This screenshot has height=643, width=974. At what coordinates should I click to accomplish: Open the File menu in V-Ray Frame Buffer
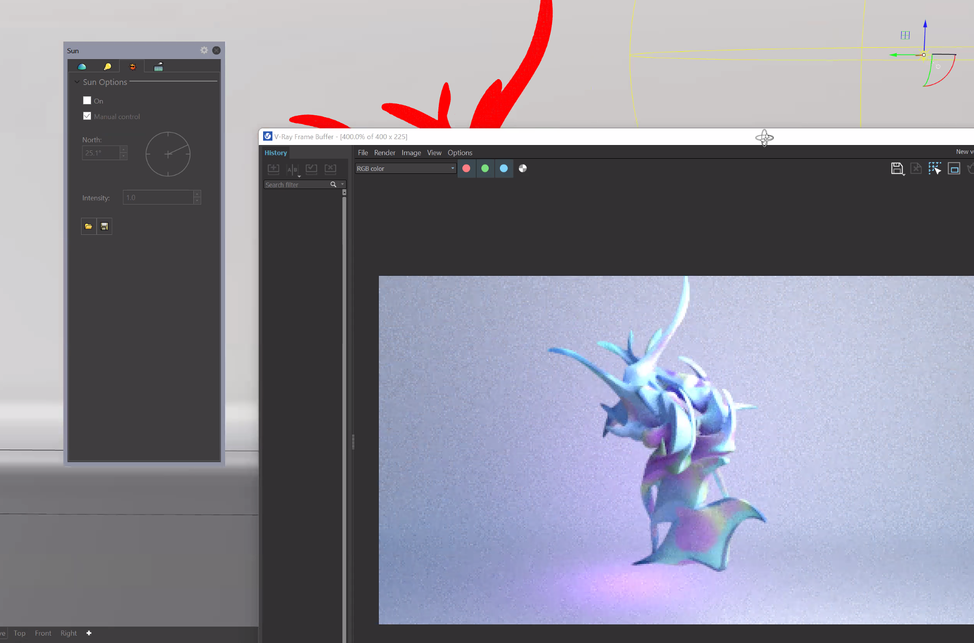pos(363,153)
